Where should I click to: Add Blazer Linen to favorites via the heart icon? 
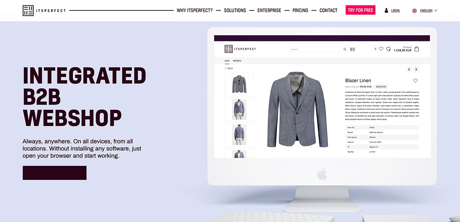pyautogui.click(x=415, y=80)
